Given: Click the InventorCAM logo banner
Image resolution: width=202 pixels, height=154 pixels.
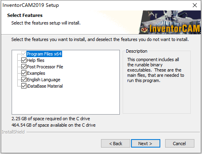Looking at the screenshot, I should [170, 22].
